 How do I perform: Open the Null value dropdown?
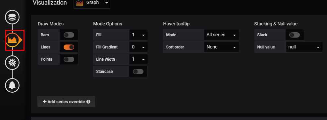[x=304, y=47]
